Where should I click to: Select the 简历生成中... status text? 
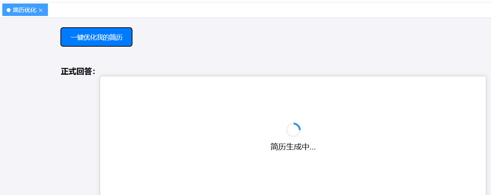point(293,147)
